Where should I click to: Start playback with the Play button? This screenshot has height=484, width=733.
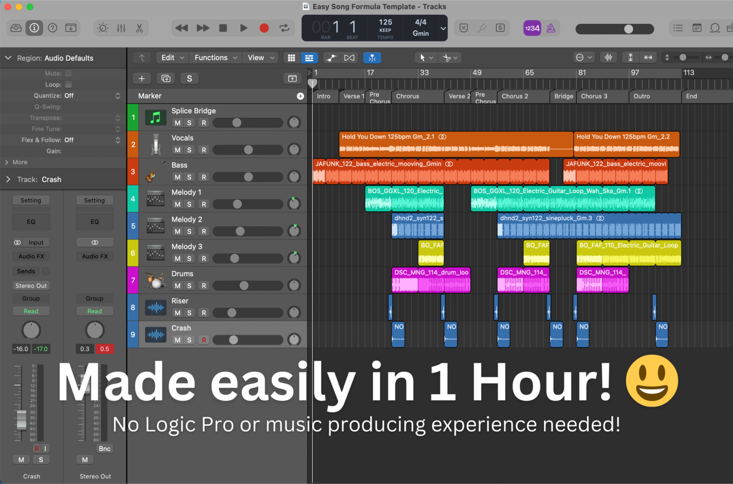pos(244,28)
